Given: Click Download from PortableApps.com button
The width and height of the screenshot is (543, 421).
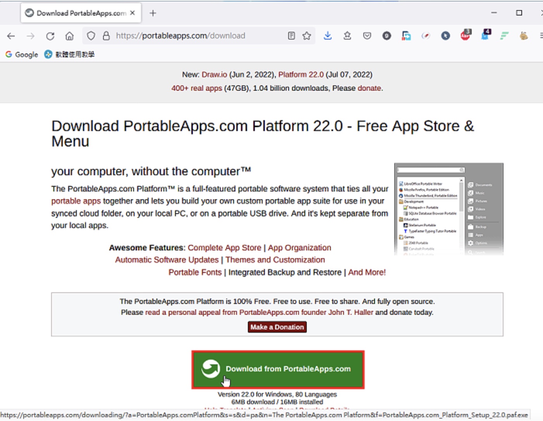Looking at the screenshot, I should [x=278, y=369].
